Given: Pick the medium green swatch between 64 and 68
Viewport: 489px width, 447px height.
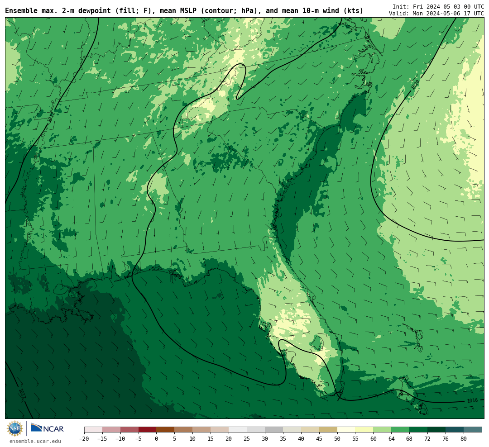Looking at the screenshot, I should 401,430.
